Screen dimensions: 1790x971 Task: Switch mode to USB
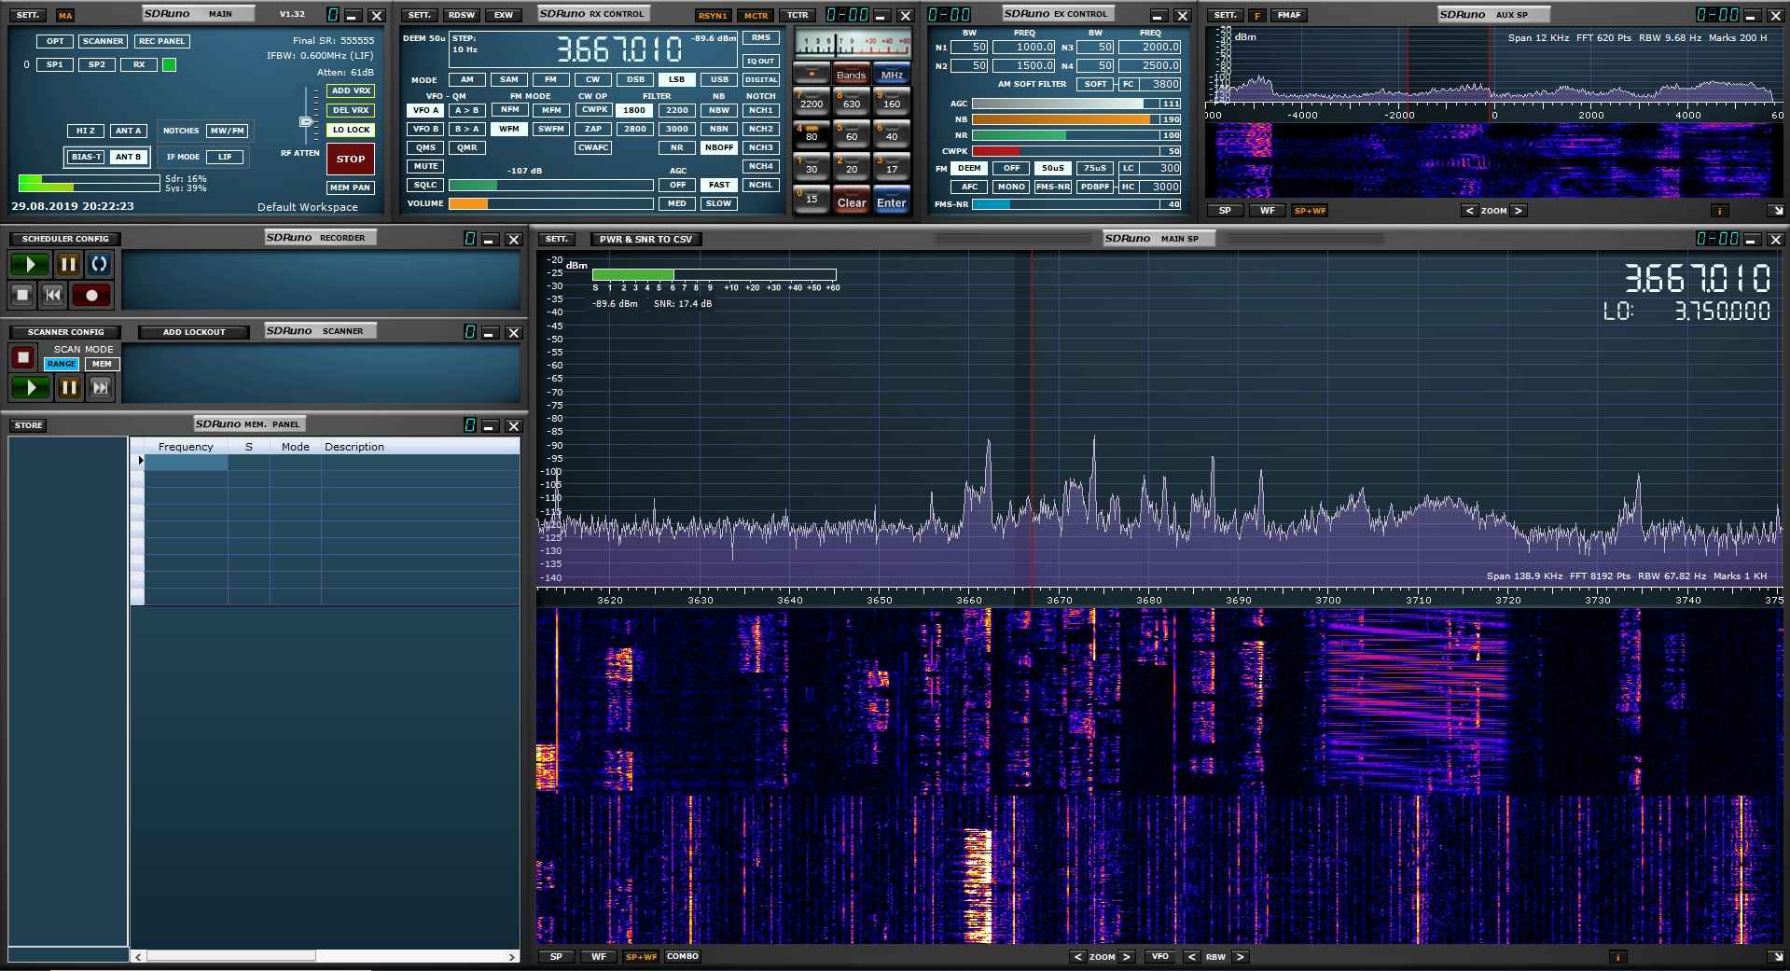719,79
